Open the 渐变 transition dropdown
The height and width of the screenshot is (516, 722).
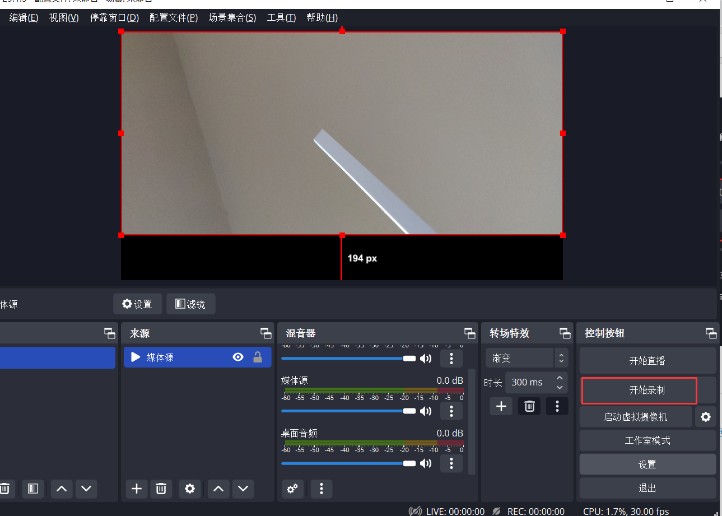pyautogui.click(x=527, y=358)
